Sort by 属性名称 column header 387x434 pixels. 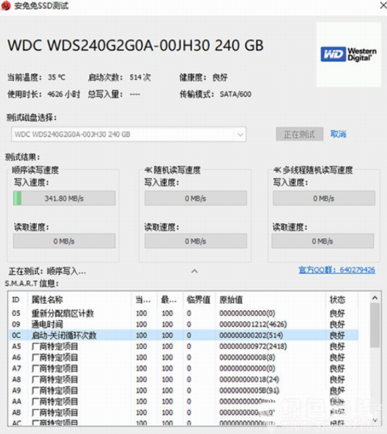80,300
